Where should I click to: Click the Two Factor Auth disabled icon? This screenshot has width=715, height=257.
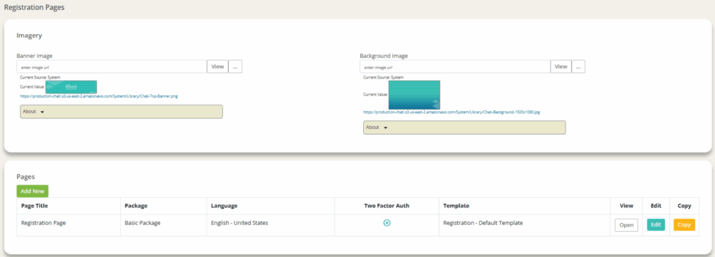(x=387, y=223)
